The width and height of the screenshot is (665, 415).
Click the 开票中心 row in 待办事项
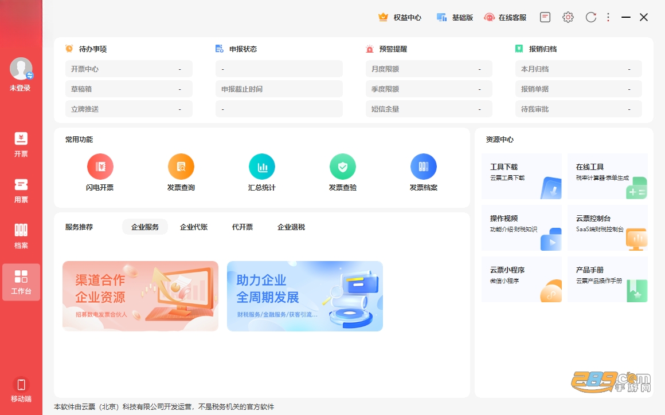click(129, 69)
